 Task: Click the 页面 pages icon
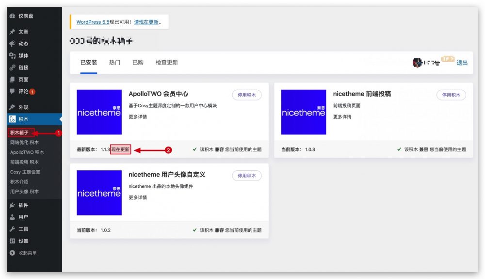click(13, 80)
